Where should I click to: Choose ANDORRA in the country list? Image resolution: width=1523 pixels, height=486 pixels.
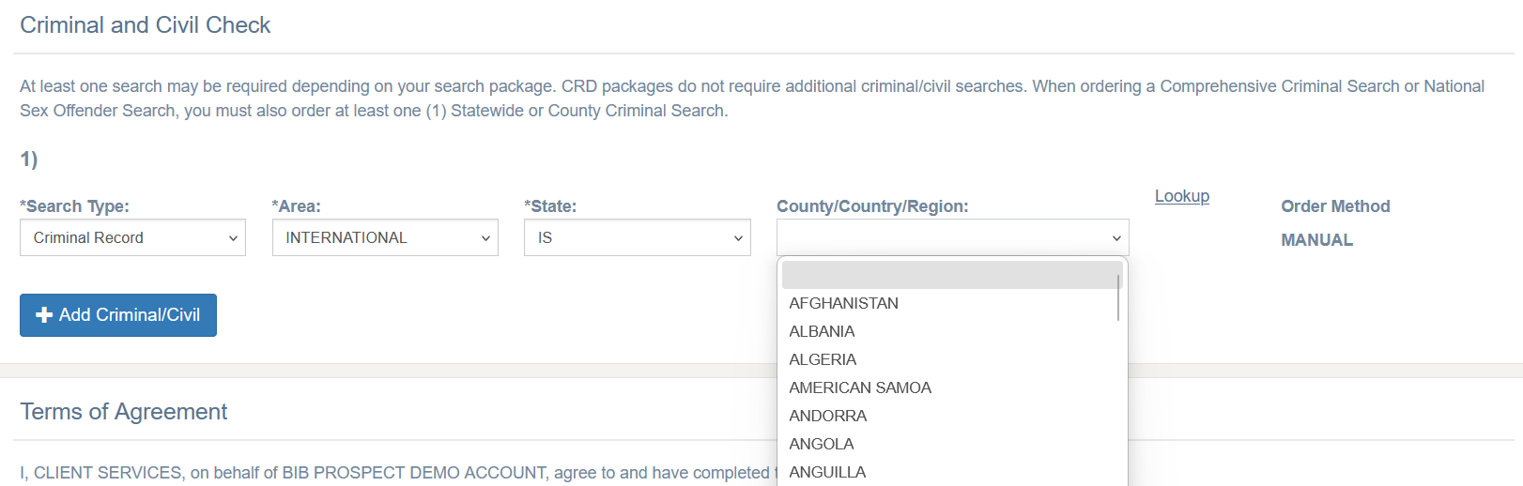click(827, 416)
